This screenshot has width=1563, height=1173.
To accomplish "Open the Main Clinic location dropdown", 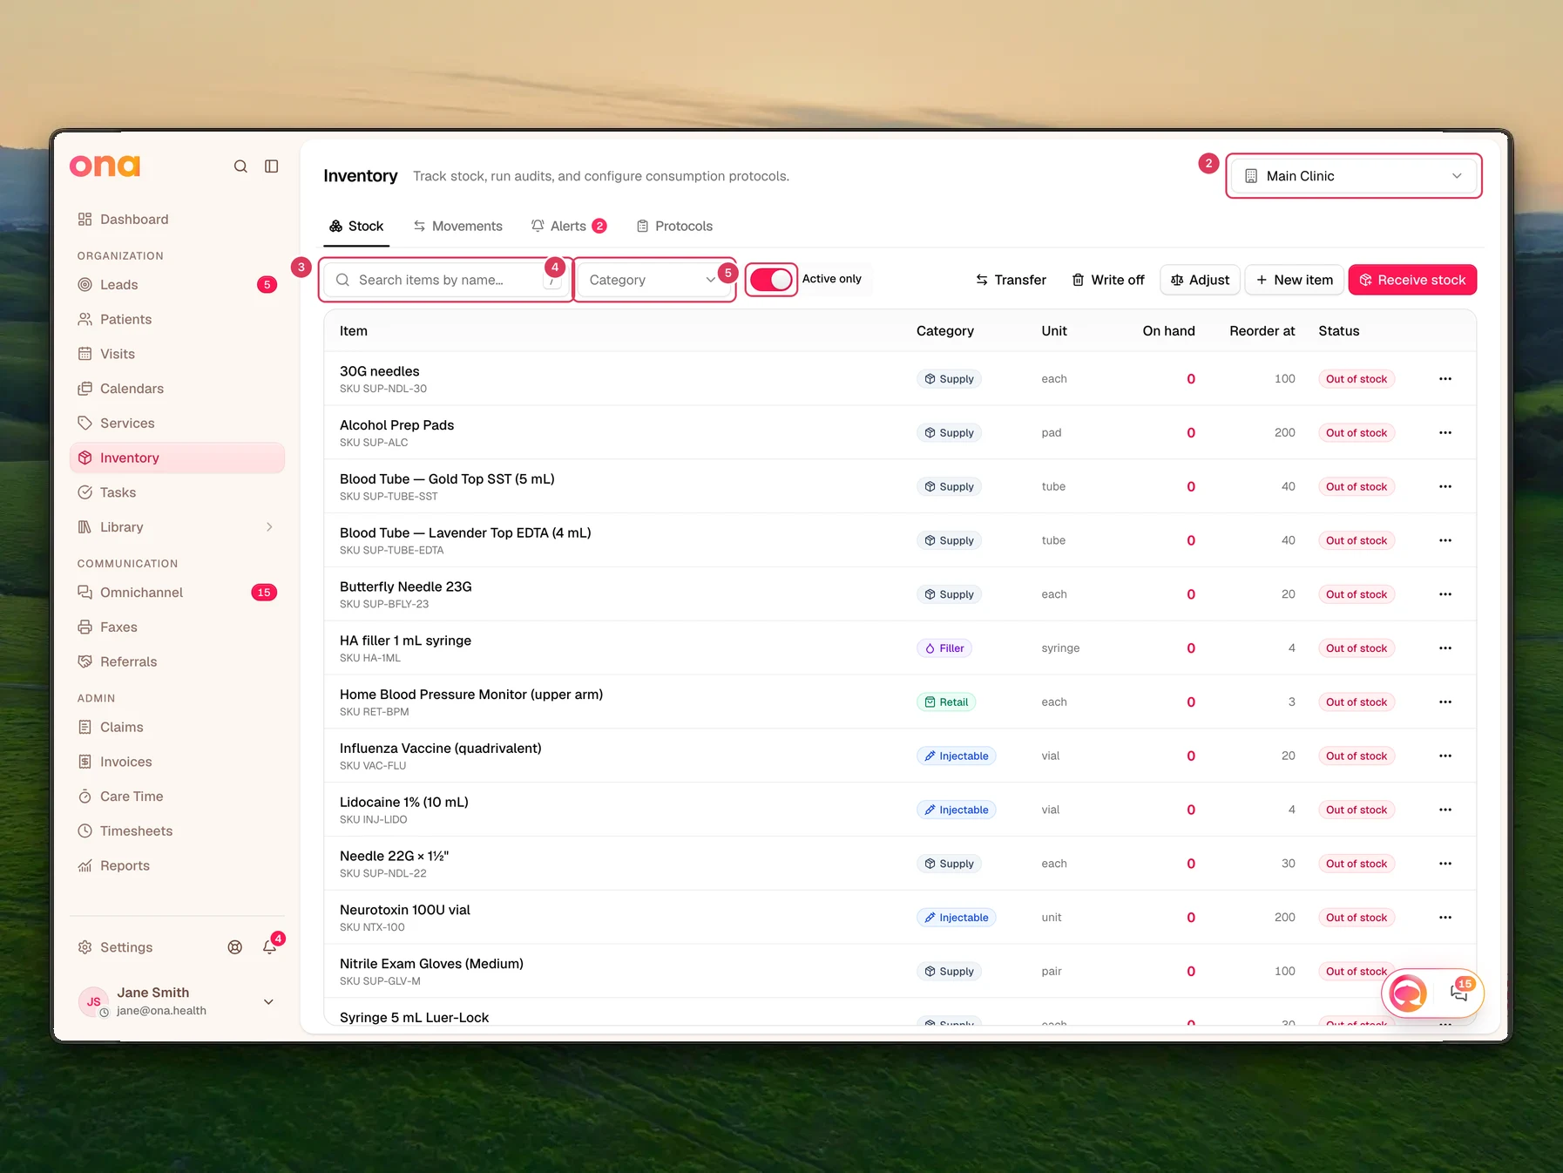I will click(1354, 176).
